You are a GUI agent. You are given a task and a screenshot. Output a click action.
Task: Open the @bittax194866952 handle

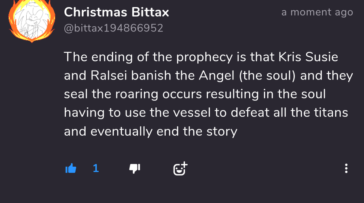(114, 28)
